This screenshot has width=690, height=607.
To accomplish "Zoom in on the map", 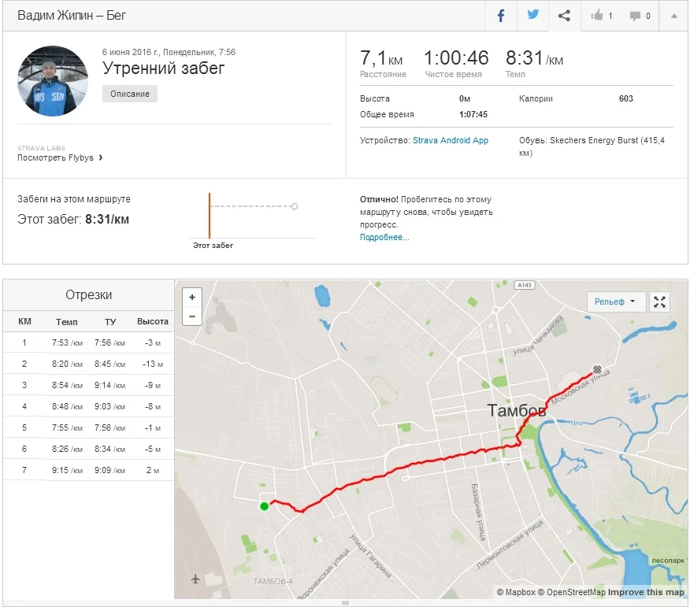I will 192,298.
